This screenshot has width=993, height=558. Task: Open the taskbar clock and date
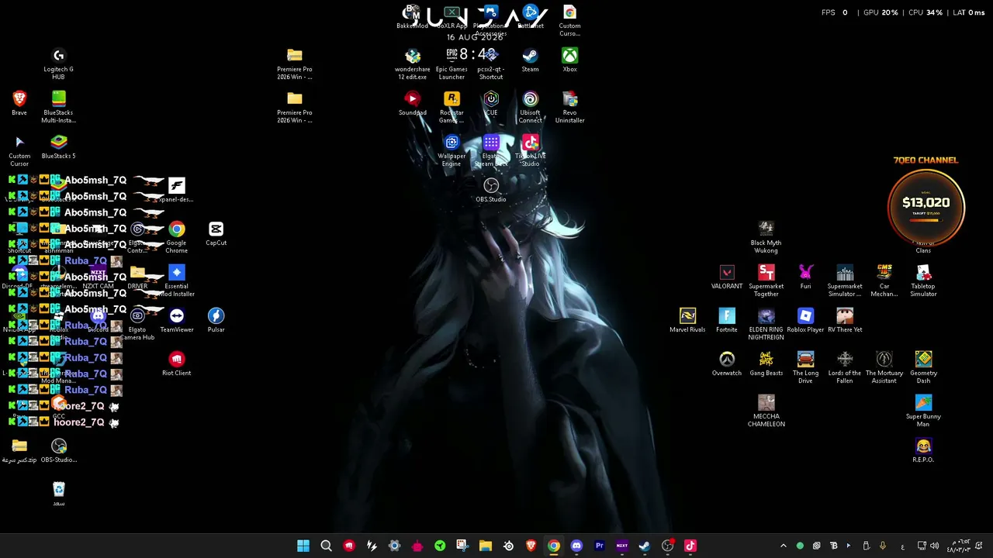point(959,546)
